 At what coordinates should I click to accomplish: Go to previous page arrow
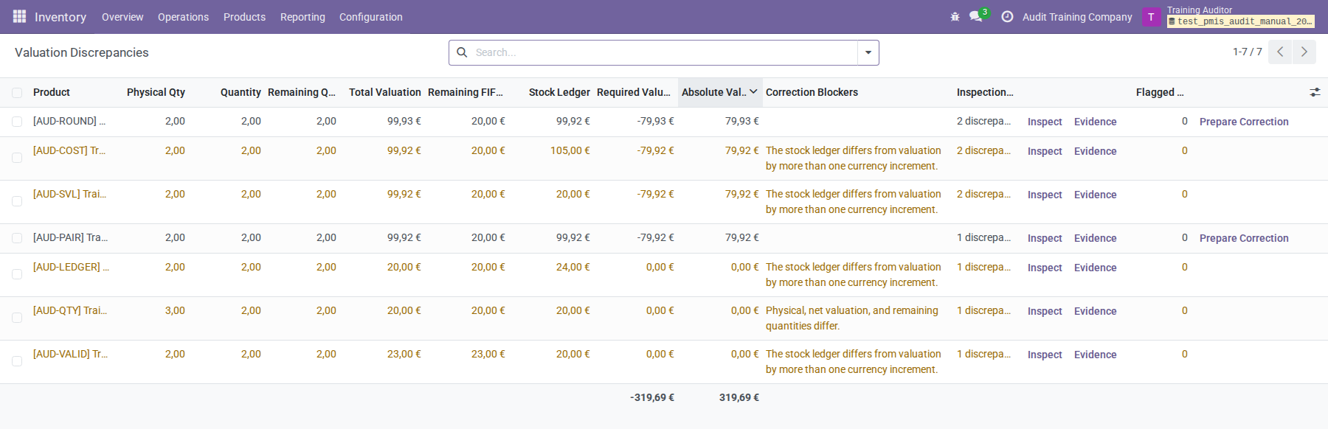1280,52
